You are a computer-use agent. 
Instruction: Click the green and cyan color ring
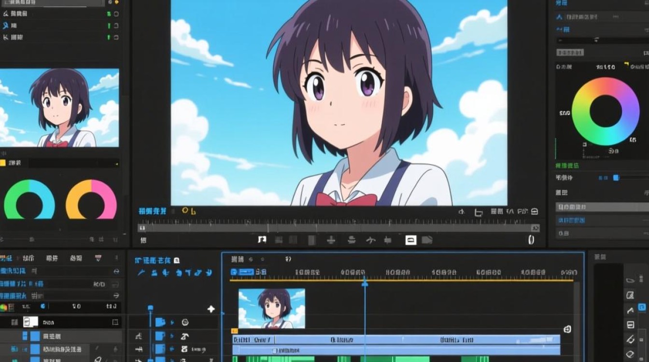[x=29, y=199]
